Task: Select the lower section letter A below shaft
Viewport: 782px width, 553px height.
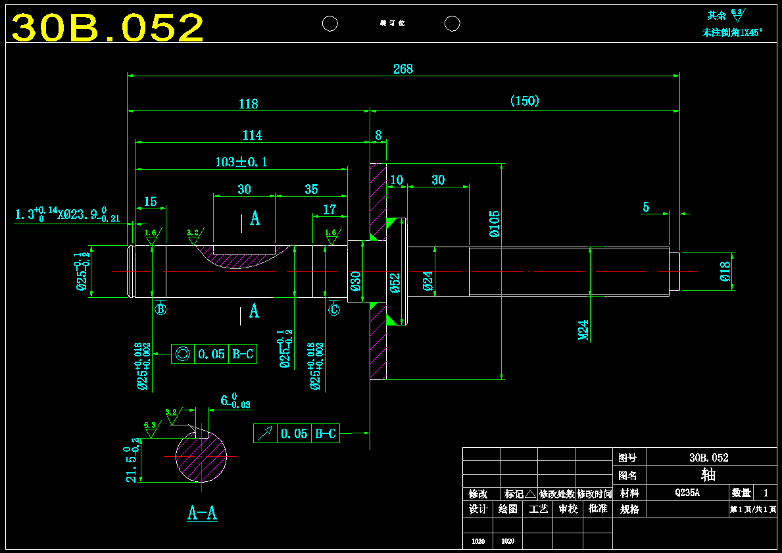Action: coord(254,311)
